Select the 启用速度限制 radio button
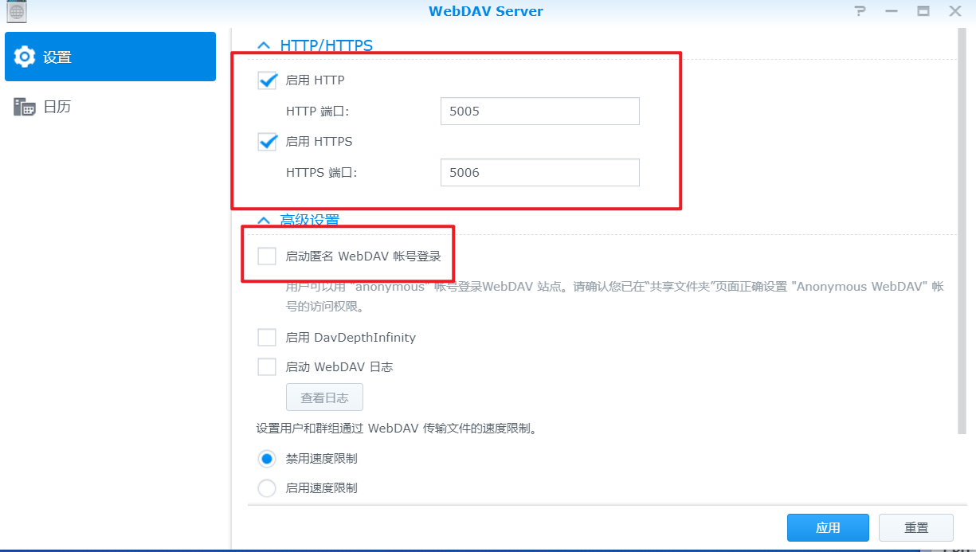Image resolution: width=976 pixels, height=552 pixels. tap(267, 488)
